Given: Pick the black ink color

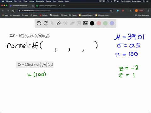Looking at the screenshot, I should [x=92, y=23].
